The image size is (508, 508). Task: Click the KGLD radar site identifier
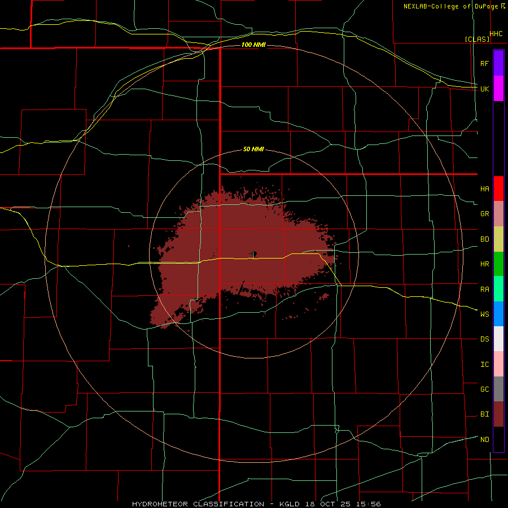[x=289, y=504]
